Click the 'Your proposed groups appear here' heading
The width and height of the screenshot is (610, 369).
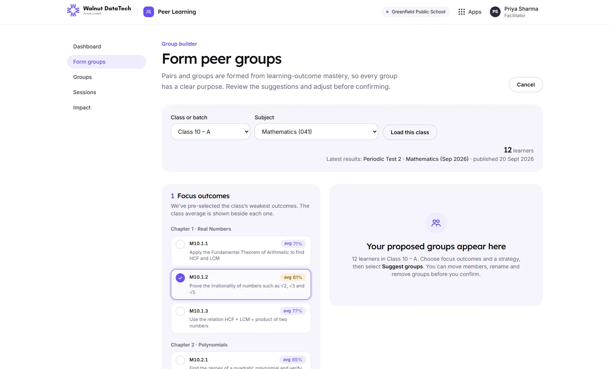pos(436,247)
